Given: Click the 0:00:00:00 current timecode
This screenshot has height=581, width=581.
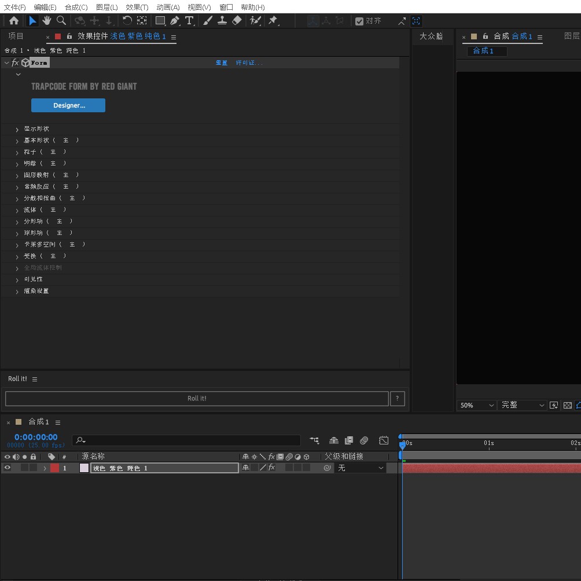Looking at the screenshot, I should pos(36,437).
